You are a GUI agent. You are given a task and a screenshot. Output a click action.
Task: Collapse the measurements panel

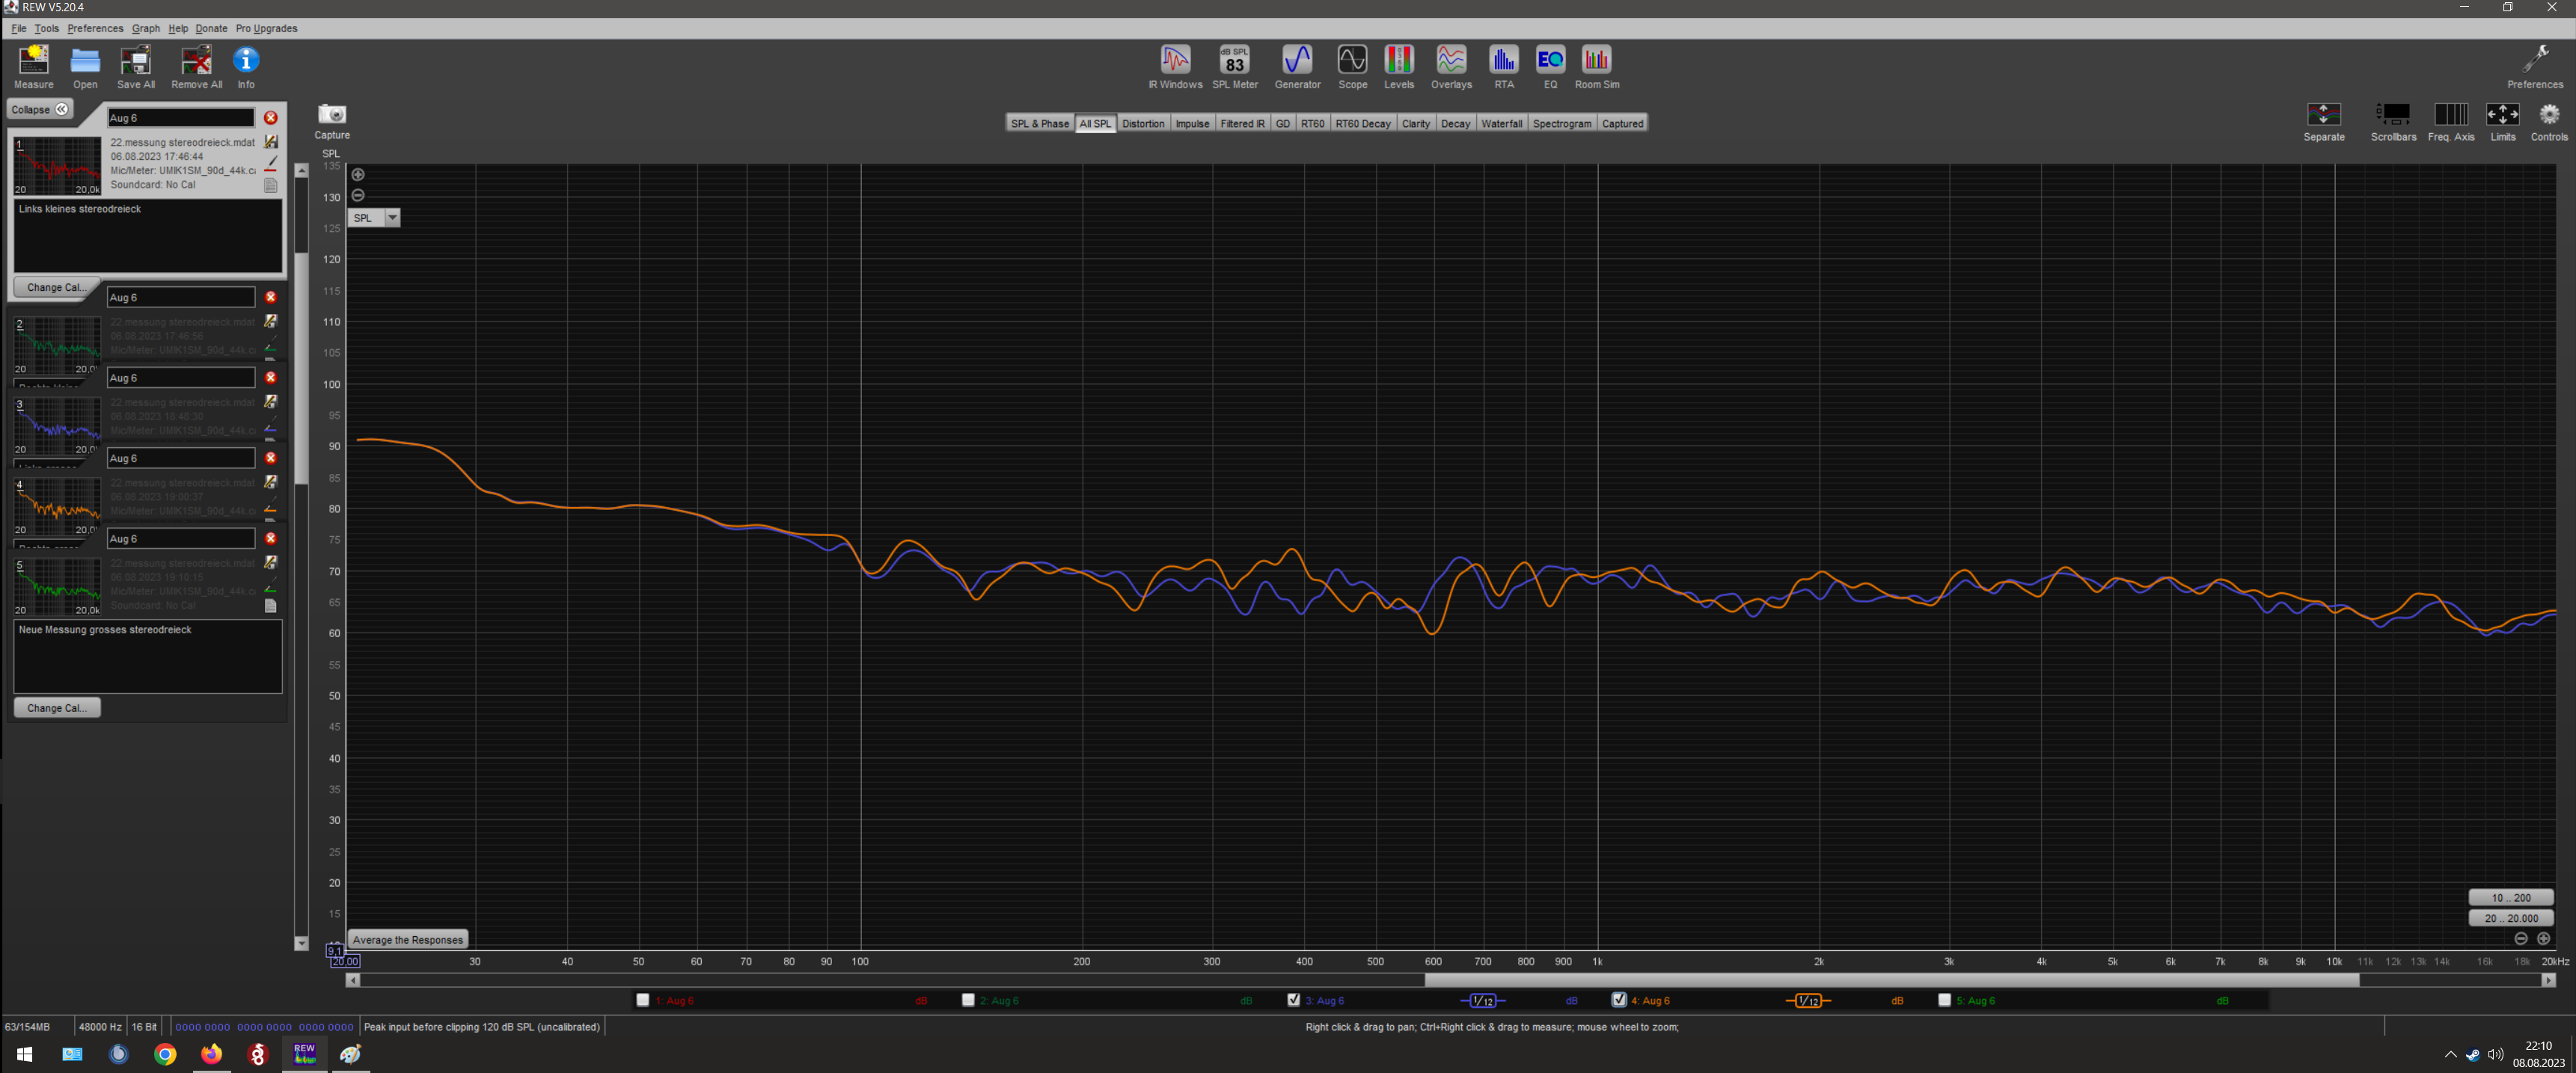pos(40,110)
